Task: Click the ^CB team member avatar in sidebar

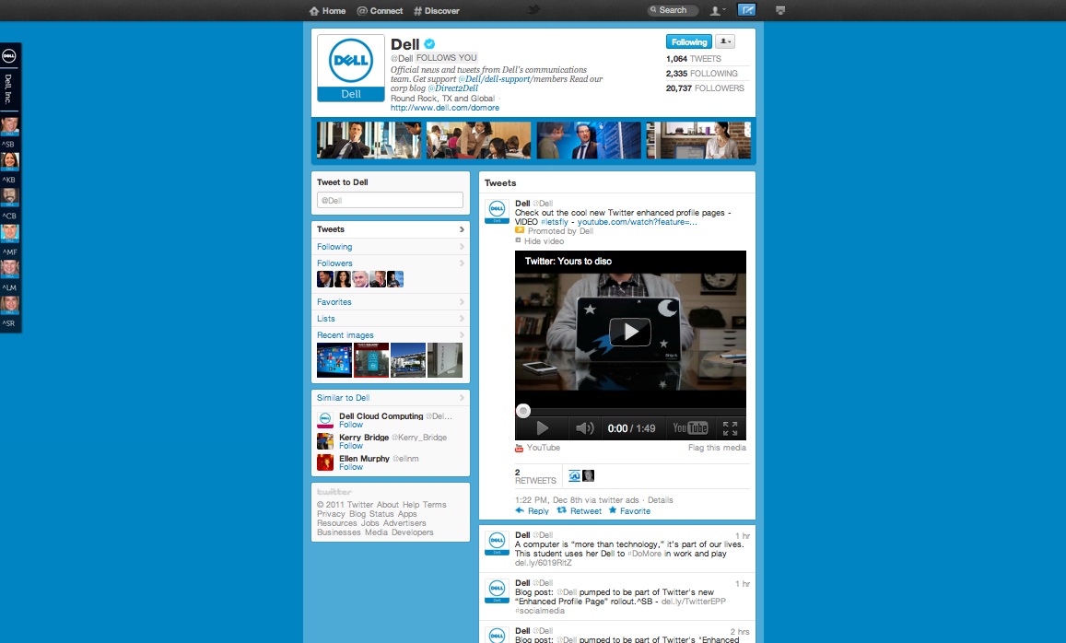Action: coord(9,198)
